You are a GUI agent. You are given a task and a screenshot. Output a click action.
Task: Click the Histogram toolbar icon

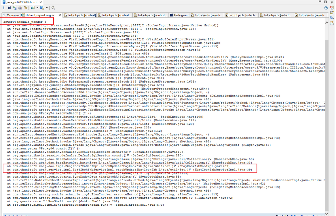(x=9, y=8)
